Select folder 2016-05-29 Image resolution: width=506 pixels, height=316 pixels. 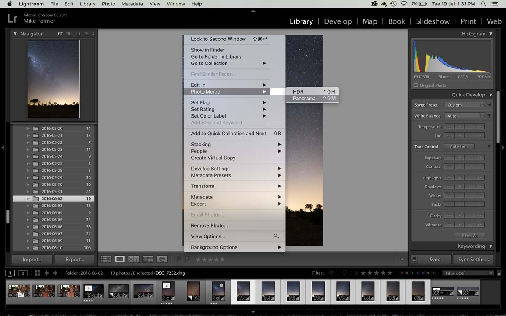(54, 177)
